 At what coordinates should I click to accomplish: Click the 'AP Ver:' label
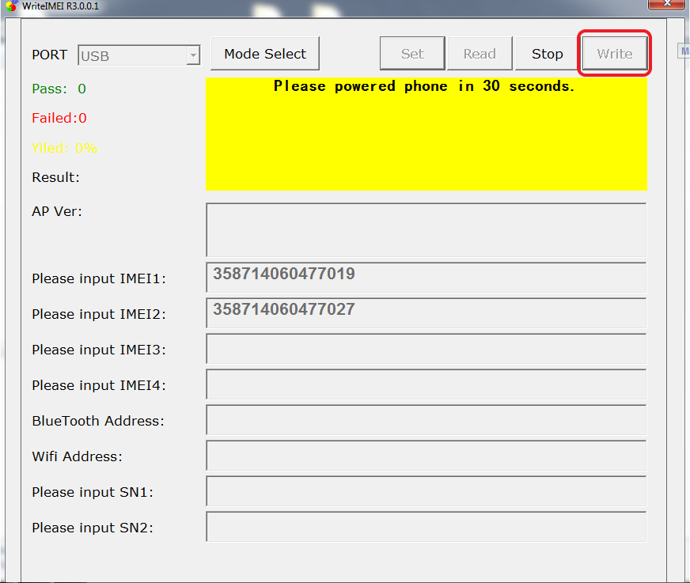coord(57,211)
